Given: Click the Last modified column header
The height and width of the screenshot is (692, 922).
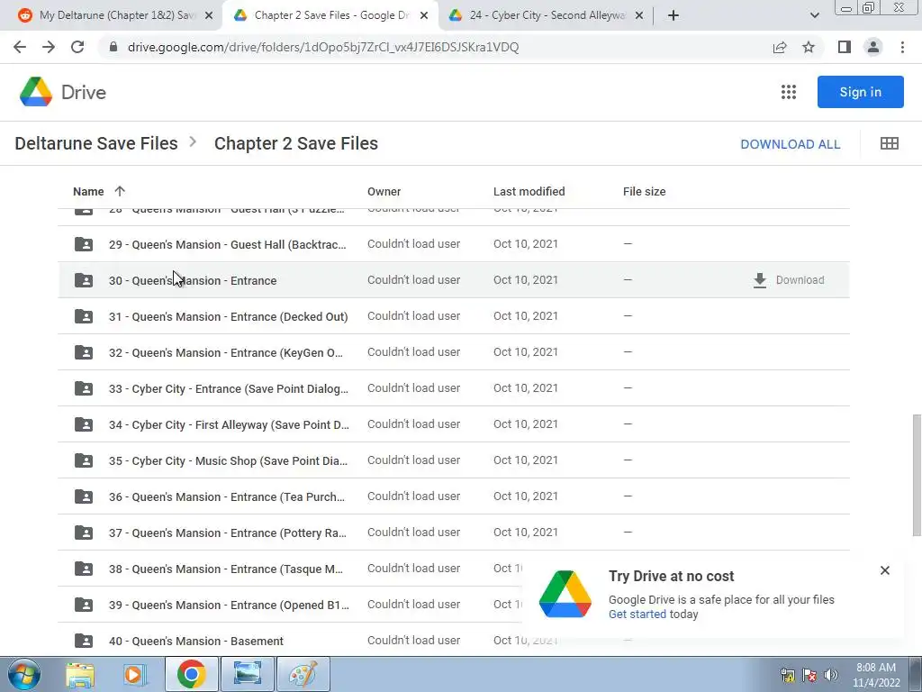Looking at the screenshot, I should [529, 191].
